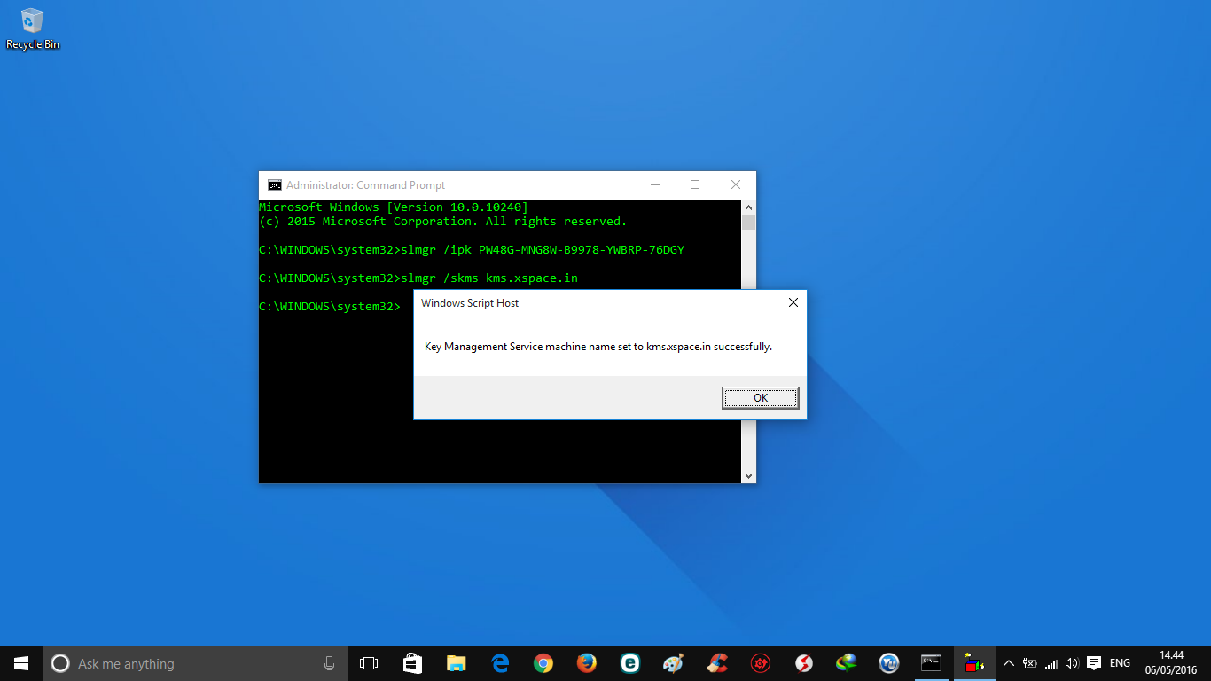Open the network signal tray icon
This screenshot has height=681, width=1211.
tap(1051, 663)
